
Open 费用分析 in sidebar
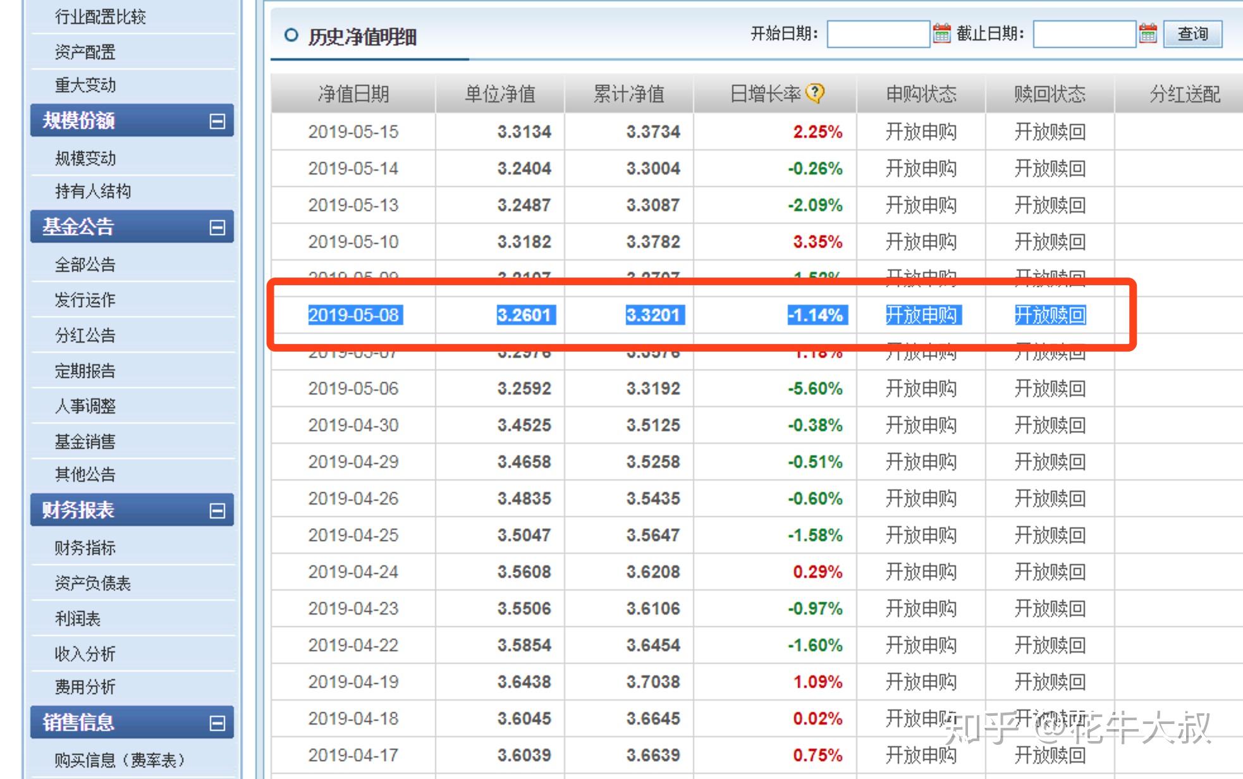pos(85,687)
